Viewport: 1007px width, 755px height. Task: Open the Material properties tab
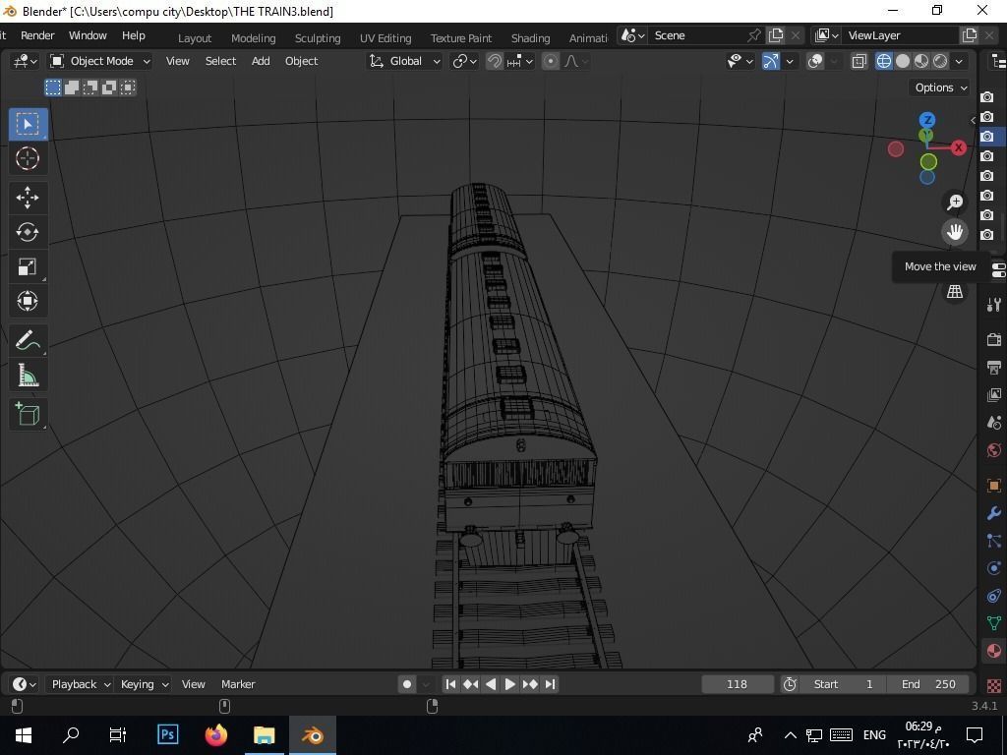click(993, 651)
